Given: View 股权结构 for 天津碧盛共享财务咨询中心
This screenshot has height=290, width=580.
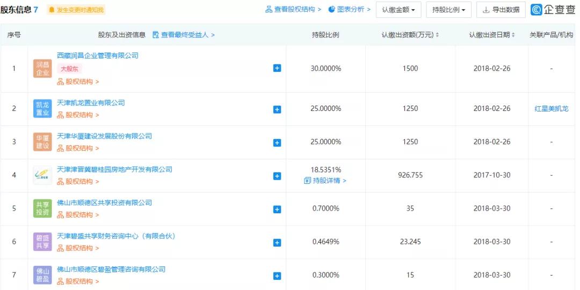Looking at the screenshot, I should pyautogui.click(x=78, y=248).
